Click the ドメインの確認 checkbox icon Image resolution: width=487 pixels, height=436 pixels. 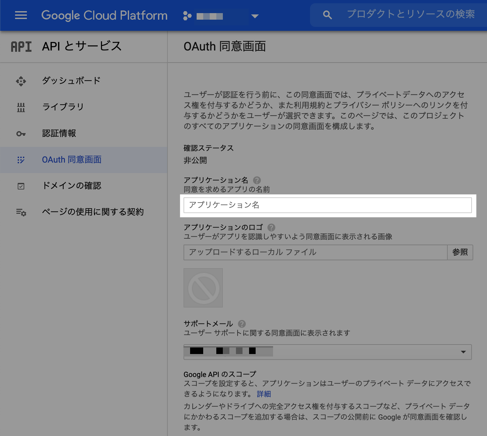coord(21,186)
